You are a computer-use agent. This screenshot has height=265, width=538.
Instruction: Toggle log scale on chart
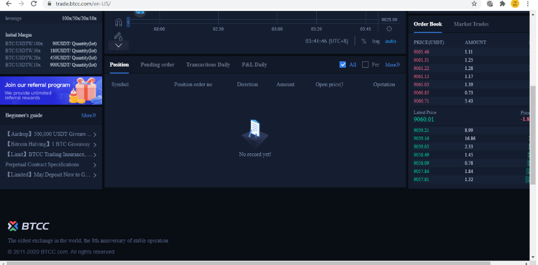376,41
